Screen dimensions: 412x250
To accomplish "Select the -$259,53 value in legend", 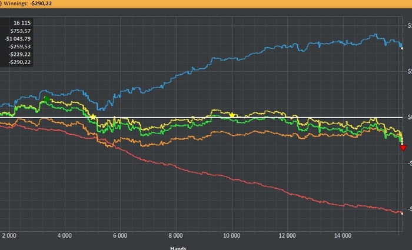I will tap(19, 46).
